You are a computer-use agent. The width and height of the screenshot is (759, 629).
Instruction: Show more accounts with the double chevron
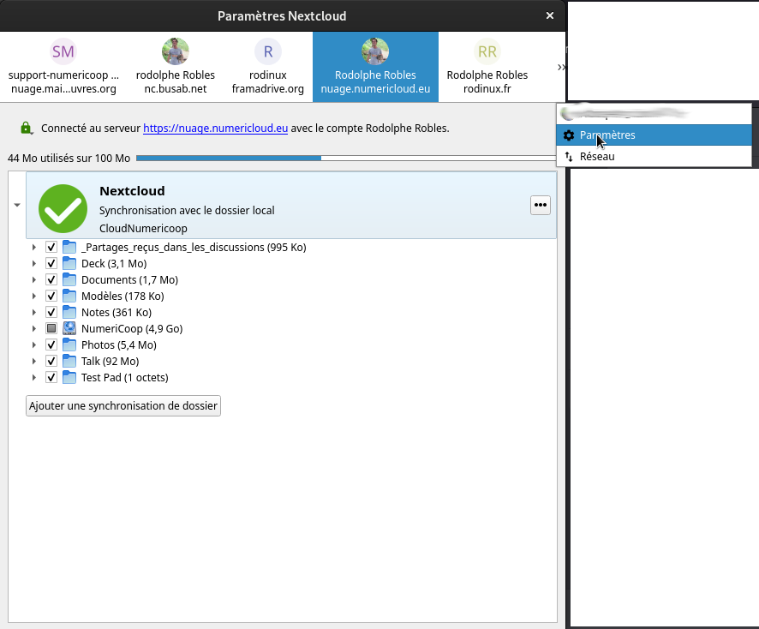(560, 67)
